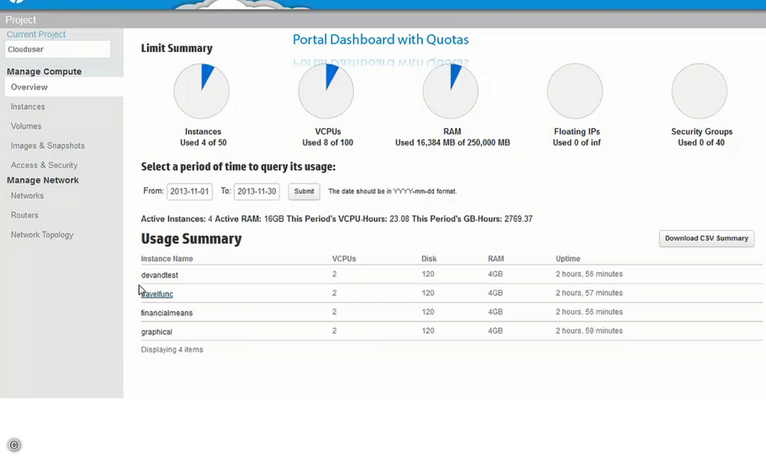Screen dimensions: 766x459
Task: Click uptime '2 hours, 57 minutes'
Action: pos(589,293)
